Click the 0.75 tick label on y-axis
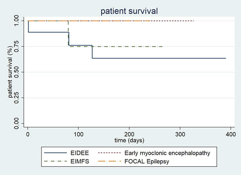This screenshot has height=175, width=241. pos(16,47)
